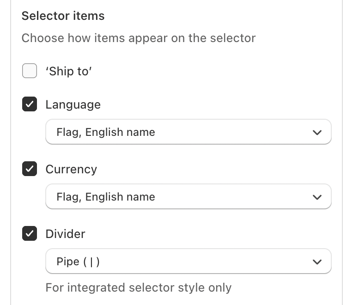Click the 'Ship to' label text
The width and height of the screenshot is (353, 305).
pyautogui.click(x=69, y=71)
